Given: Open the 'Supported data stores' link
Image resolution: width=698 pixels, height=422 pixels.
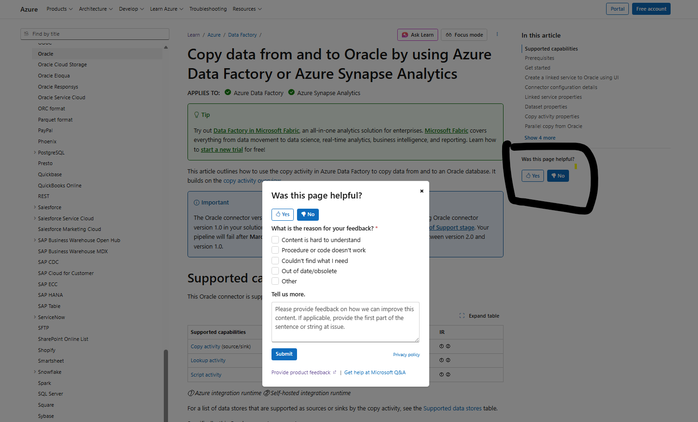Looking at the screenshot, I should tap(452, 409).
